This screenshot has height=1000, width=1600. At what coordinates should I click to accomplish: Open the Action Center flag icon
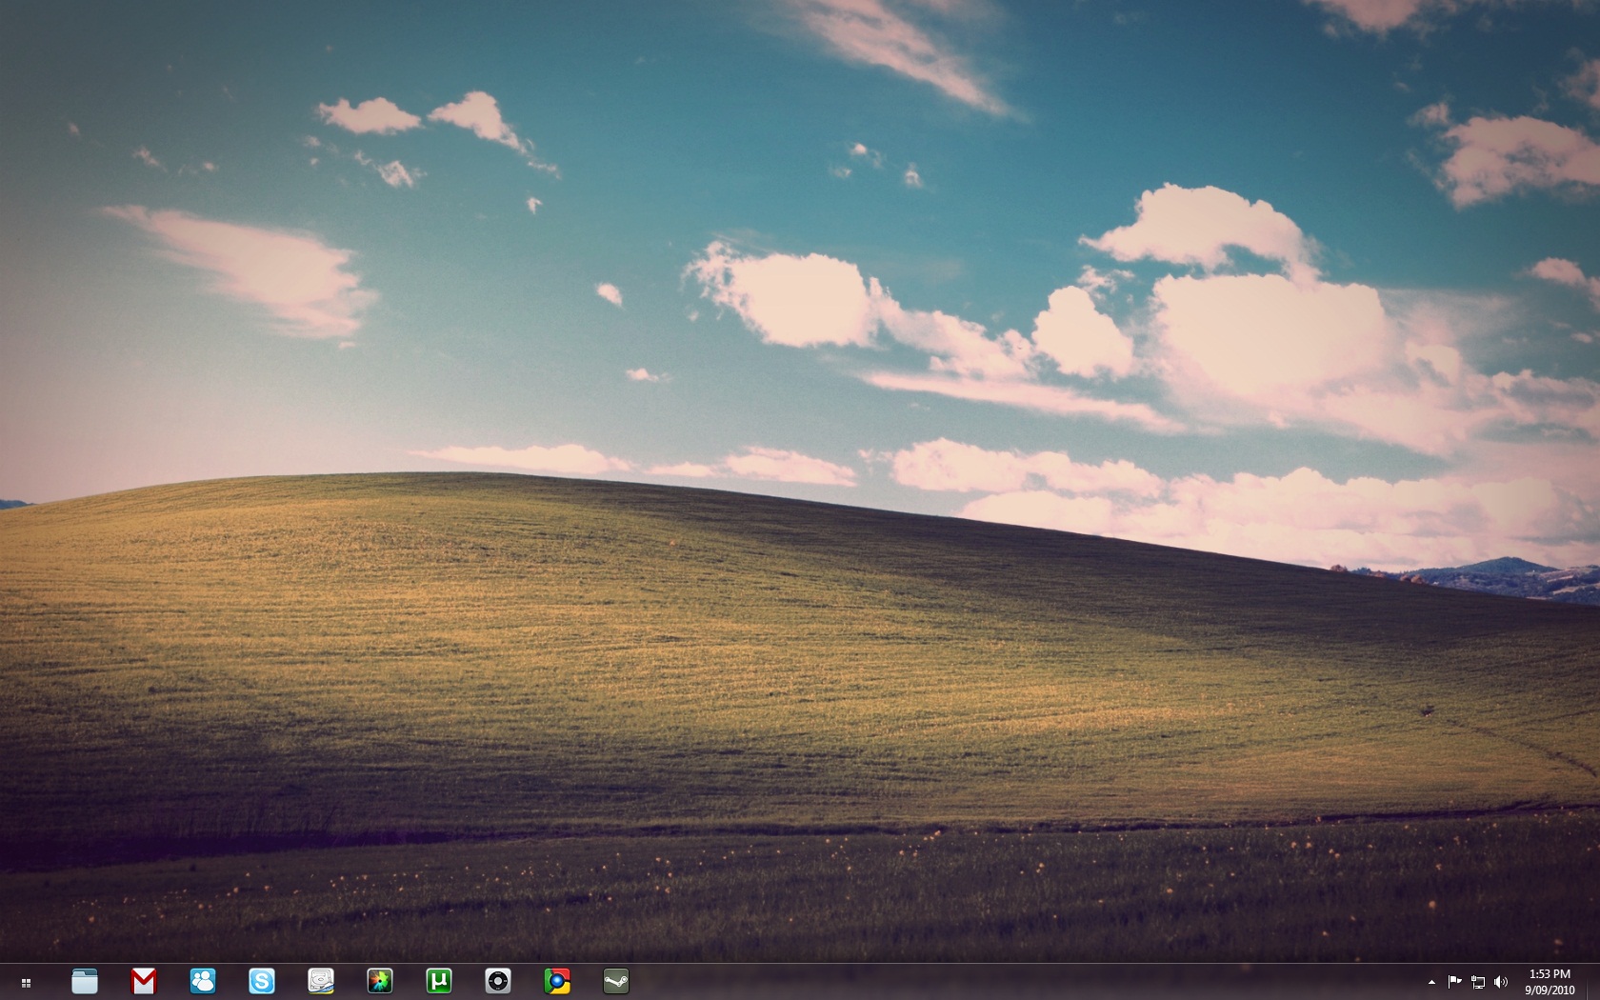[x=1454, y=982]
